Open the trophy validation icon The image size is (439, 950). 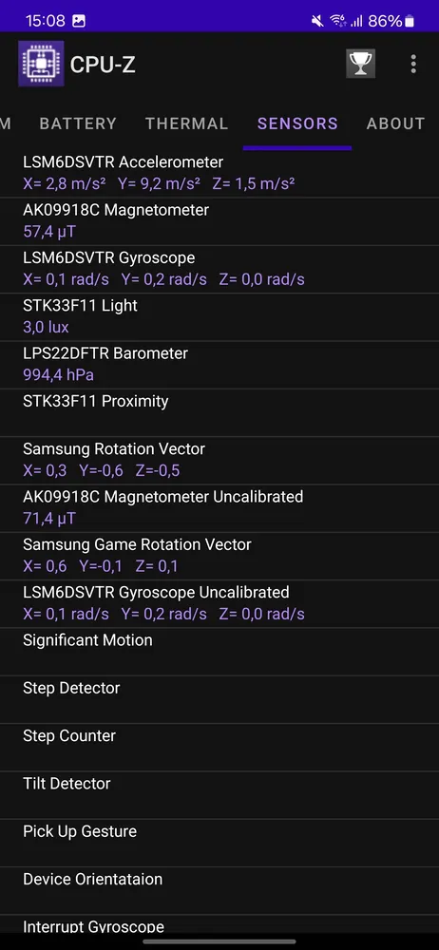tap(361, 64)
